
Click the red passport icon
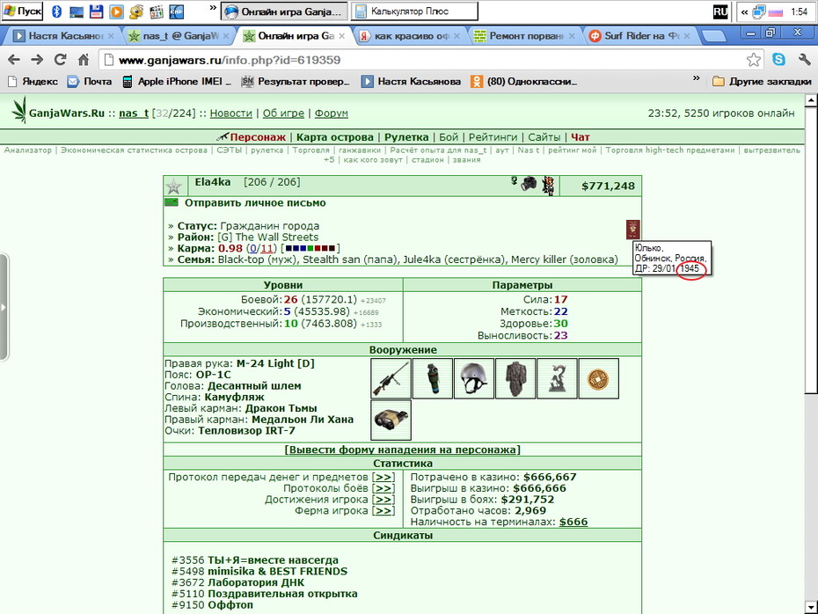click(x=632, y=230)
